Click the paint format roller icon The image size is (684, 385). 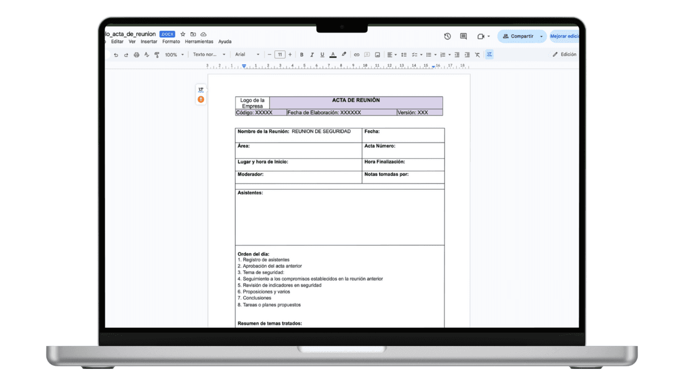[x=157, y=55]
